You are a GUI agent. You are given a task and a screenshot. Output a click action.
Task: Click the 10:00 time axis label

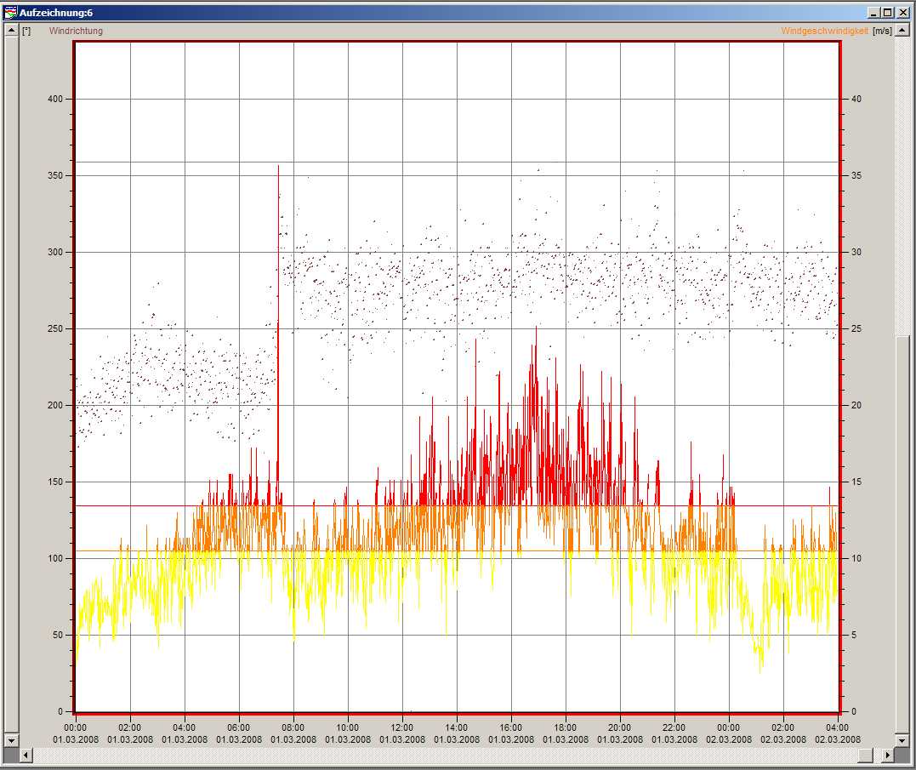(x=347, y=728)
